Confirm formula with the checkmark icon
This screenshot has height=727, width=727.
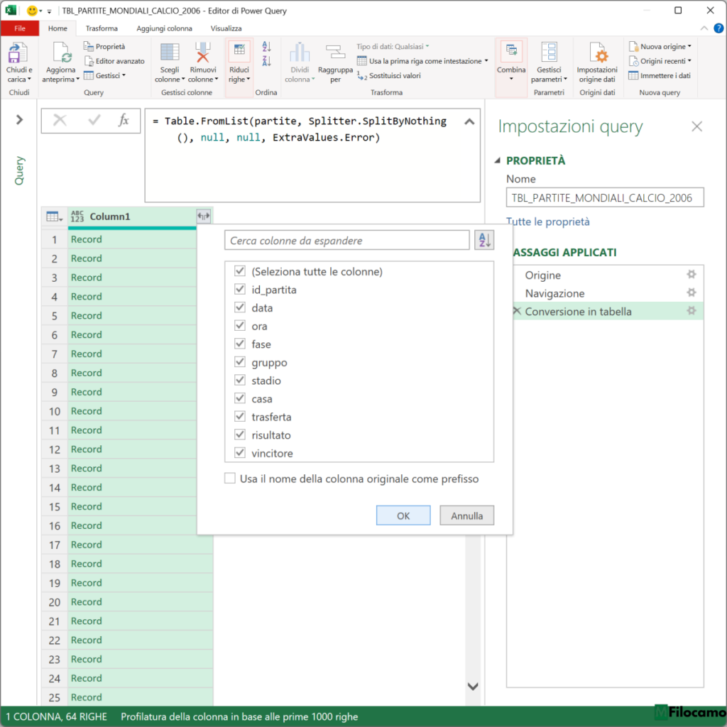pos(94,120)
